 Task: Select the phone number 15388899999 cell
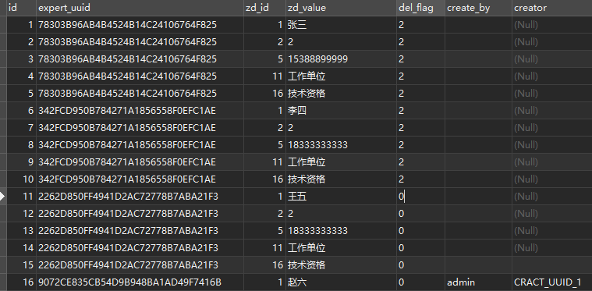click(341, 59)
